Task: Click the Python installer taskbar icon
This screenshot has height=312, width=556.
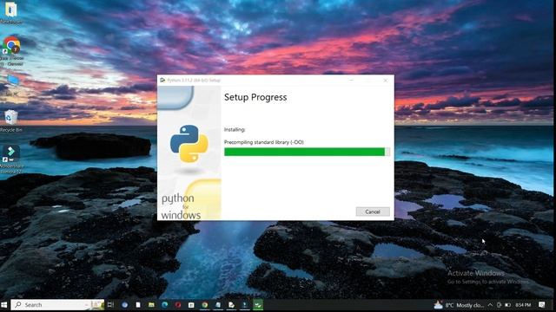Action: tap(244, 304)
